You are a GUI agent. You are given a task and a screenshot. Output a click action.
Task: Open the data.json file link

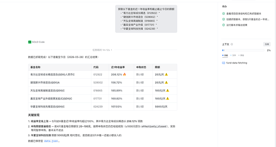(51, 141)
